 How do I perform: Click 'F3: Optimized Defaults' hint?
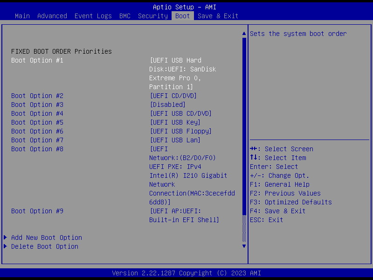291,202
